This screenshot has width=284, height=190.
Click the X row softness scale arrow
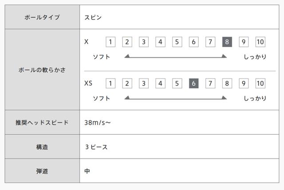(176, 57)
